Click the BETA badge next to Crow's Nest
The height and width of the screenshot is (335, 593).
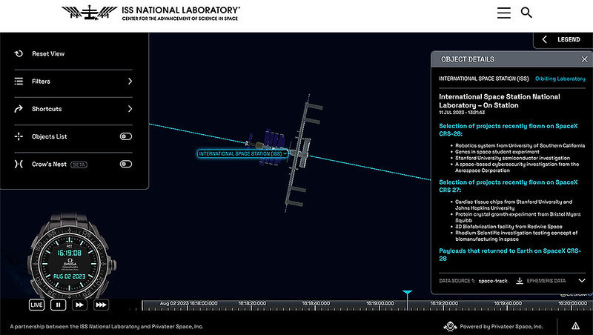click(x=79, y=165)
